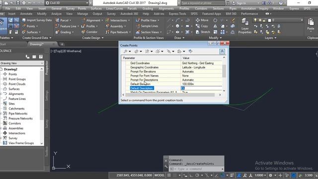Toggle grid display in status bar
Image resolution: width=318 pixels, height=179 pixels.
click(169, 175)
